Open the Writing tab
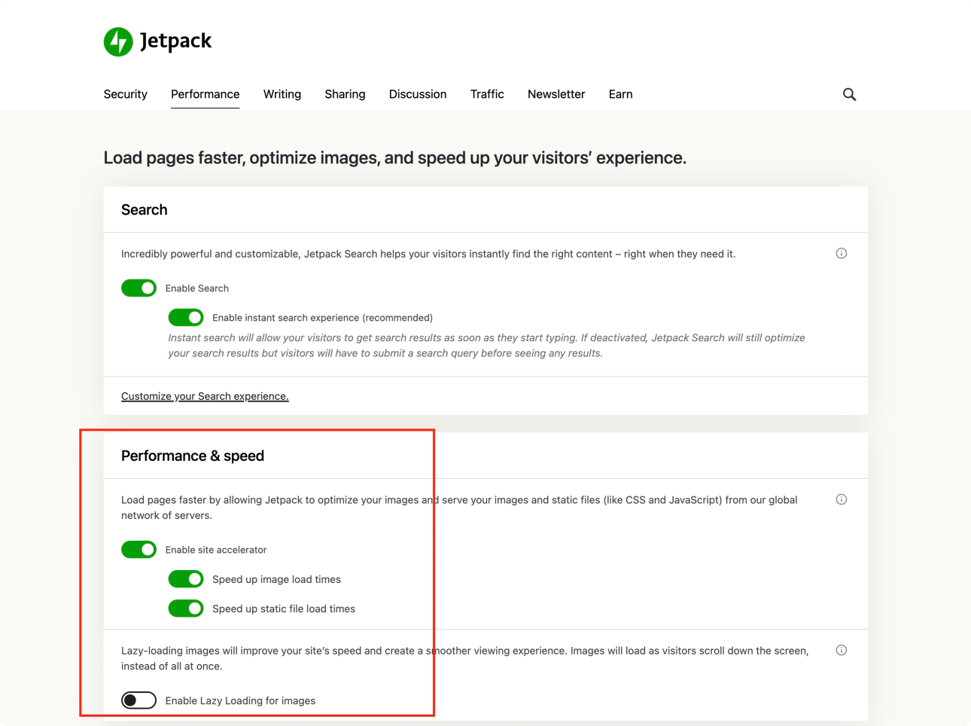 [x=282, y=94]
